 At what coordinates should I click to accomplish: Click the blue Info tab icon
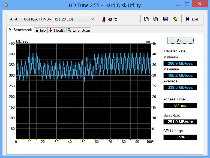pos(37,30)
